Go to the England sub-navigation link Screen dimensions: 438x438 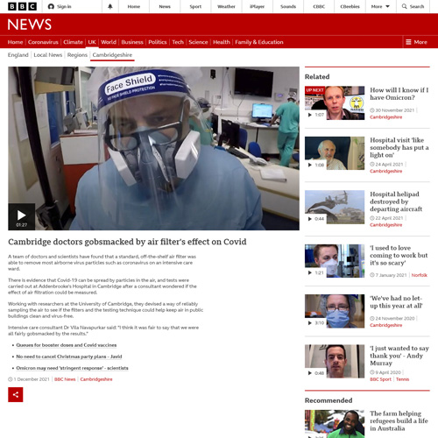coord(18,55)
